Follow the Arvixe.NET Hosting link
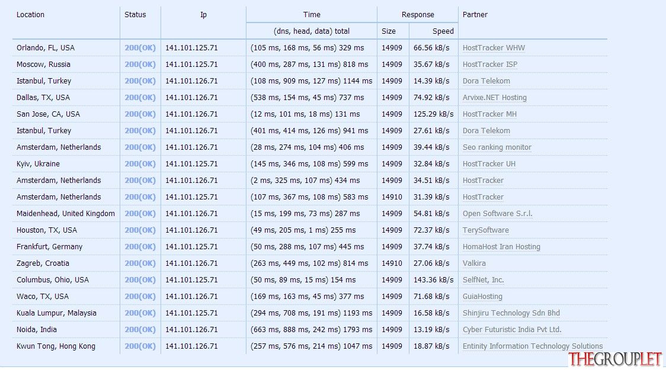The height and width of the screenshot is (370, 666). click(494, 98)
